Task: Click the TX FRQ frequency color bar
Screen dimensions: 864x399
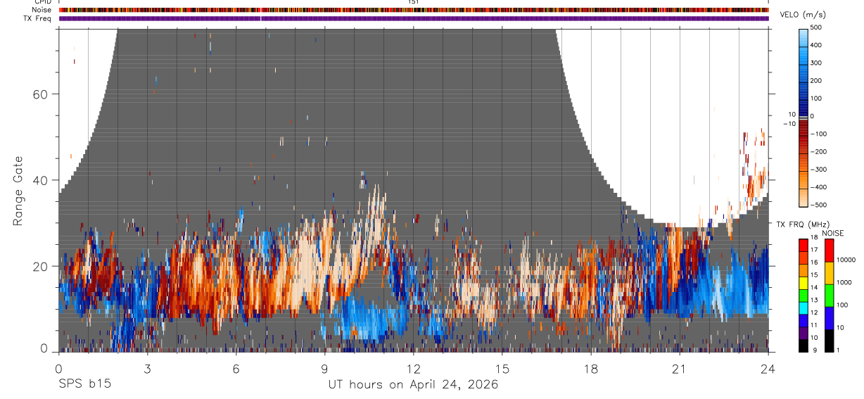Action: 803,296
